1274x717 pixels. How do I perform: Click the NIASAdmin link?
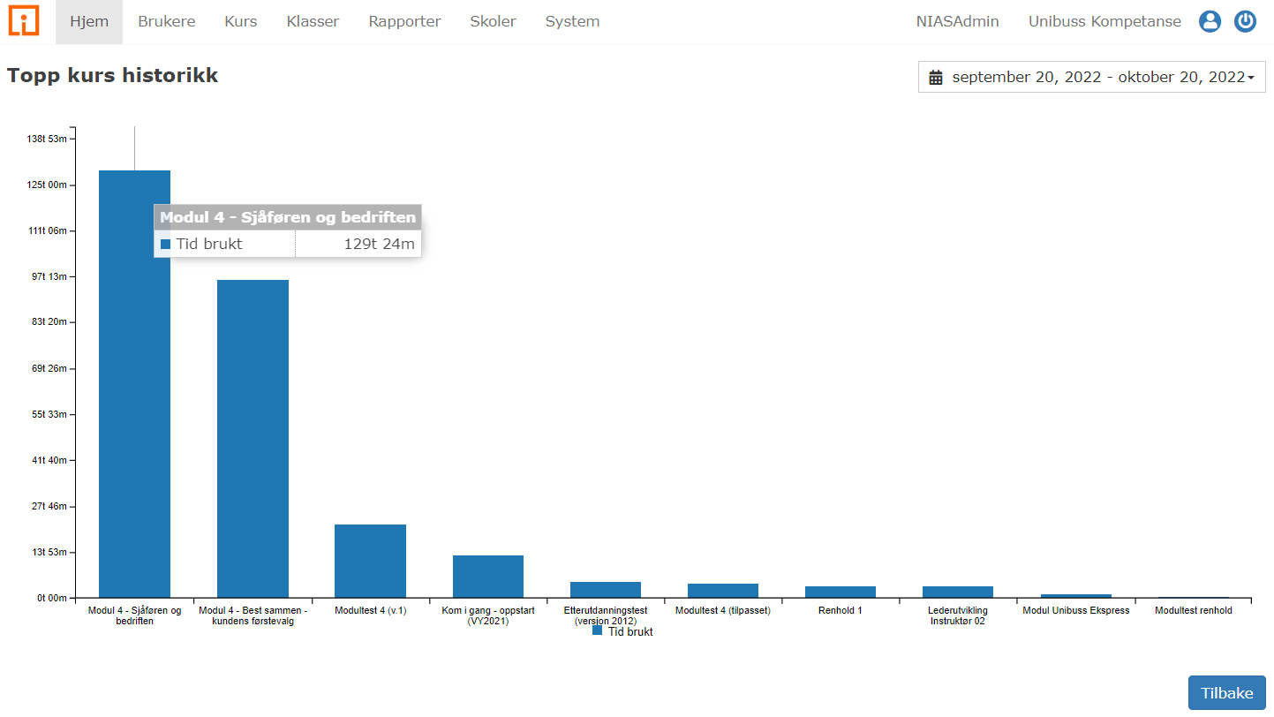tap(957, 22)
